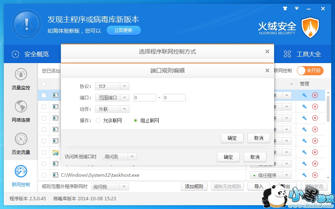Image resolution: width=335 pixels, height=209 pixels.
Task: Open the 联网控制 sidebar section
Action: 21,176
